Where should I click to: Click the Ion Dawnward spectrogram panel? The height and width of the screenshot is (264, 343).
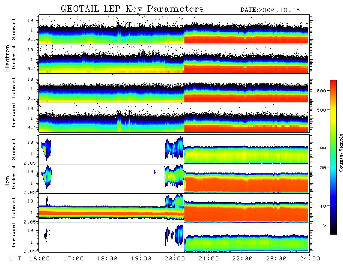(174, 238)
